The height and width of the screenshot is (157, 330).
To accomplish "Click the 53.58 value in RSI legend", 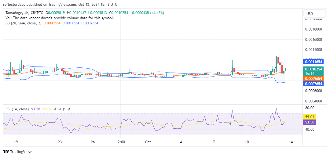I will [36, 109].
